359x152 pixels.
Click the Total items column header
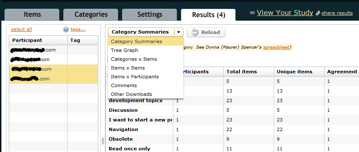(249, 72)
